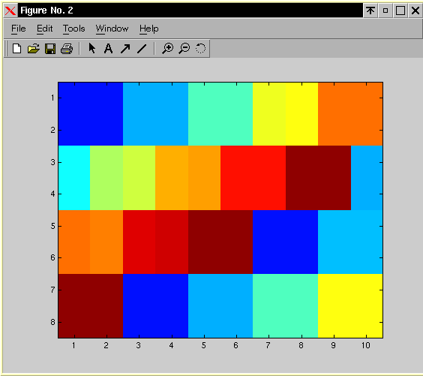Toggle the Rotate 3D tool

[x=200, y=48]
